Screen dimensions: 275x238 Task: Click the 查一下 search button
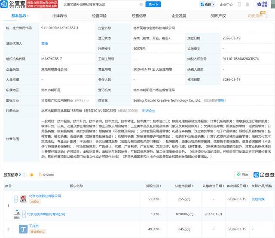coord(153,4)
